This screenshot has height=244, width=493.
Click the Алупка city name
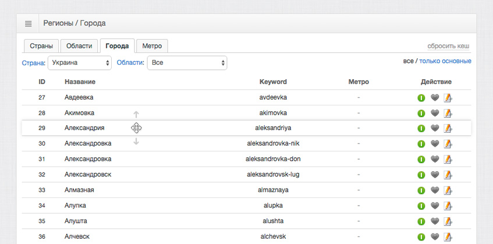coord(75,206)
